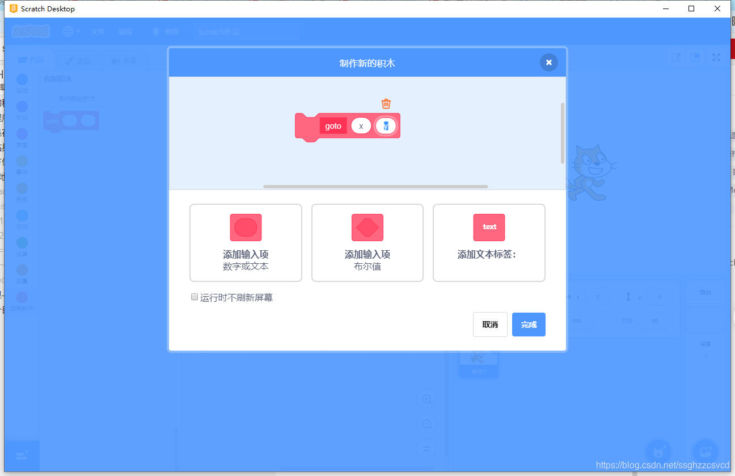
Task: Select the x argument field
Action: tap(361, 126)
